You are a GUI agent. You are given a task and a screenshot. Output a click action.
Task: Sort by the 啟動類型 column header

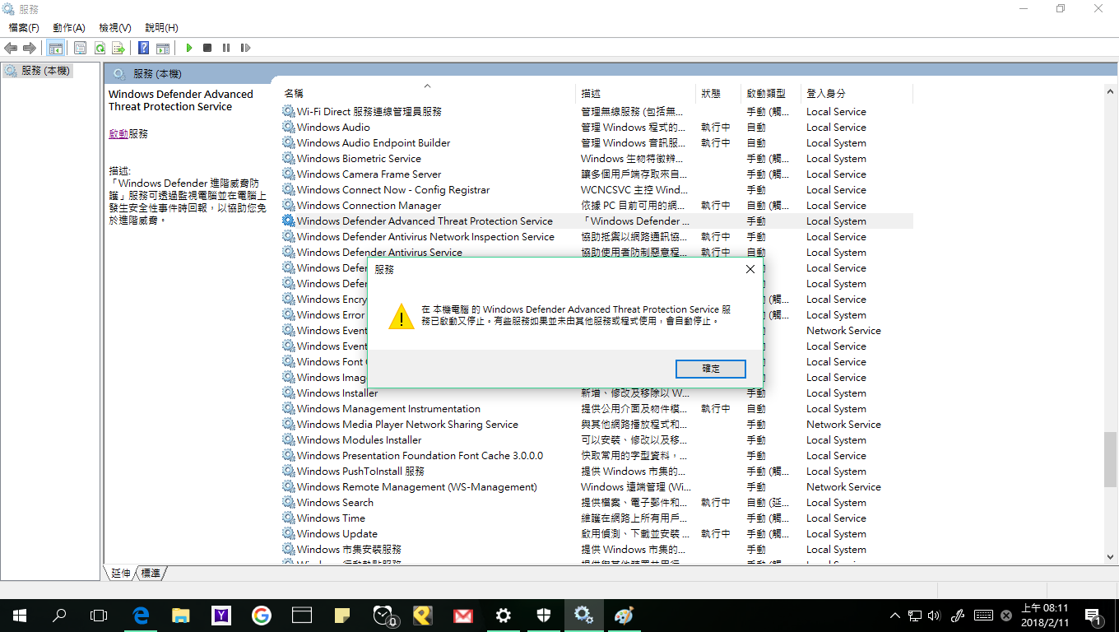tap(771, 93)
